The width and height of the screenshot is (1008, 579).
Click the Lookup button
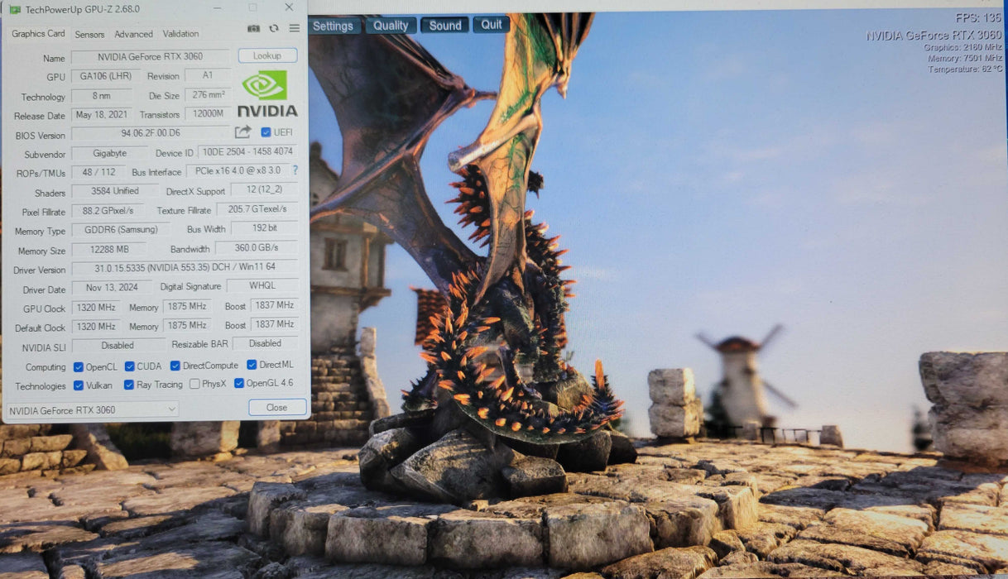coord(267,55)
